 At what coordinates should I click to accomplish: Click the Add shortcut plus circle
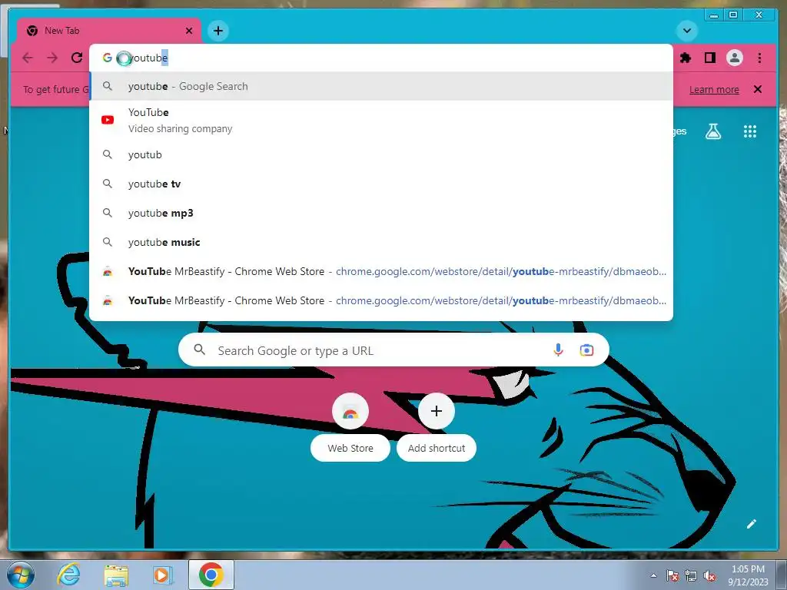click(x=437, y=412)
